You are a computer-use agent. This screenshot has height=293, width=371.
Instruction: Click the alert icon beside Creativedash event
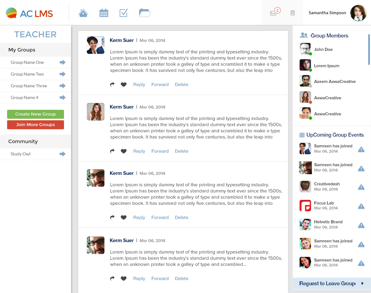point(361,187)
